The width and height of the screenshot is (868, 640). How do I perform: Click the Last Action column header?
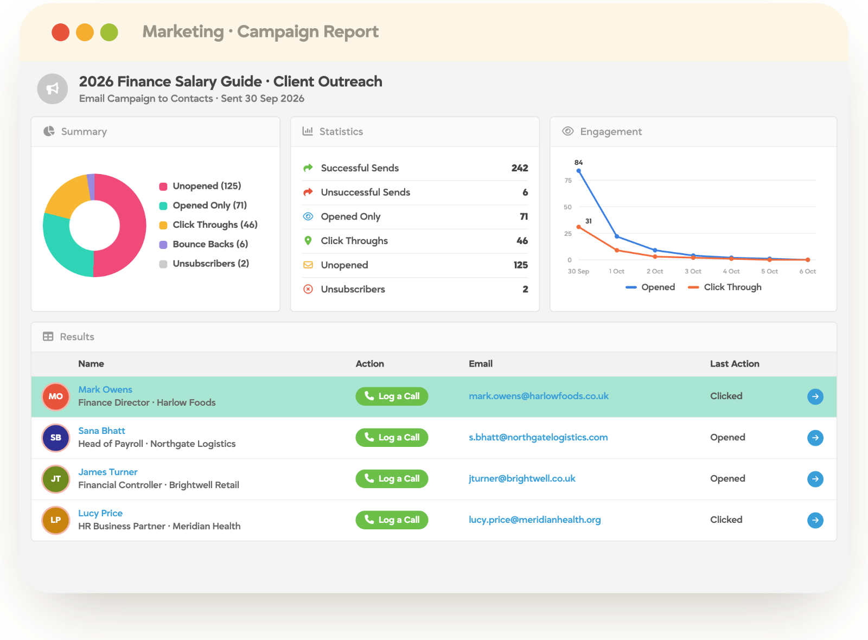(735, 364)
